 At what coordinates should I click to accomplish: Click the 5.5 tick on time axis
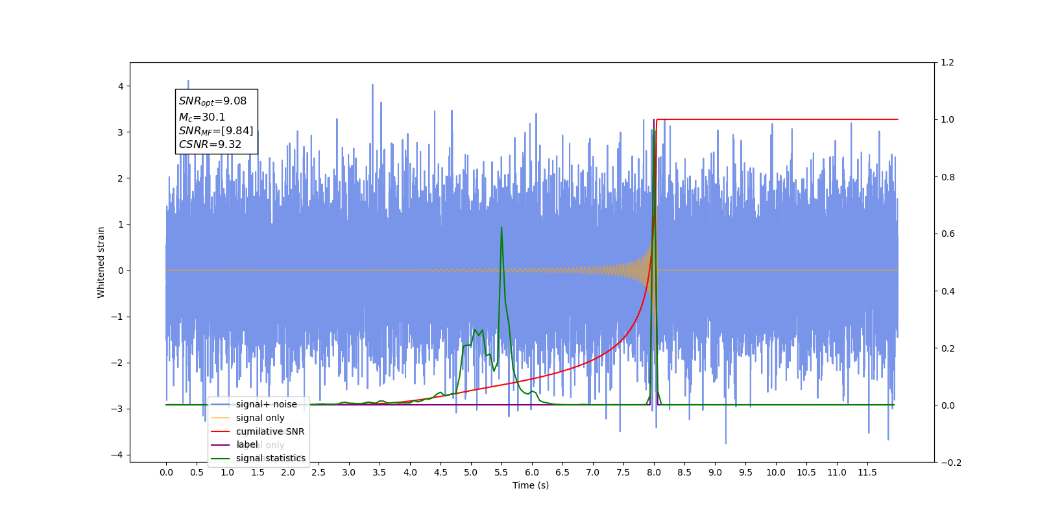tap(501, 472)
